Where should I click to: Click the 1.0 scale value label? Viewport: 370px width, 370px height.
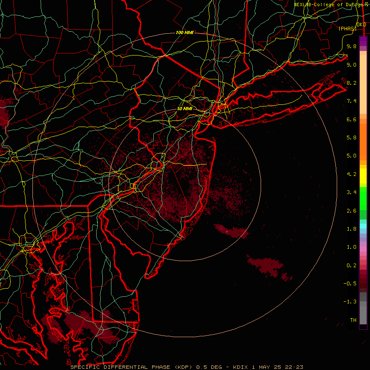351,247
